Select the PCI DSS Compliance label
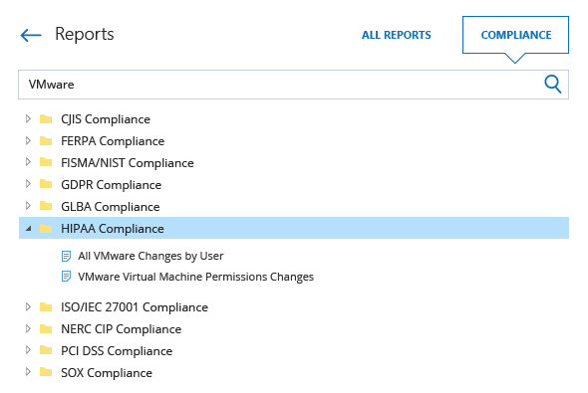Screen dimensions: 588x393 pyautogui.click(x=117, y=350)
